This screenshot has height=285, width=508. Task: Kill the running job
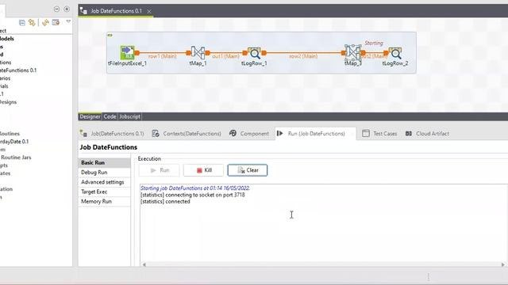coord(203,170)
